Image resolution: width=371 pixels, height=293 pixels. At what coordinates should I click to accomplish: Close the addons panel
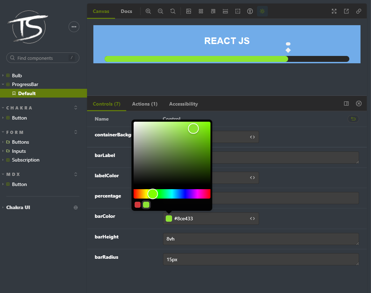click(359, 103)
